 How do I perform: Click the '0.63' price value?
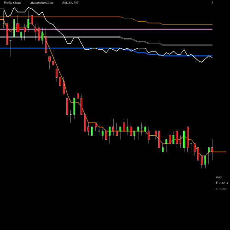click(218, 178)
